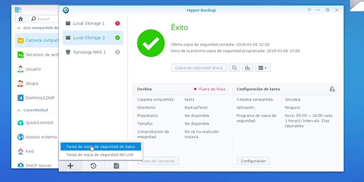Image resolution: width=364 pixels, height=182 pixels.
Task: Click the integrity check status value
Action: [202, 134]
